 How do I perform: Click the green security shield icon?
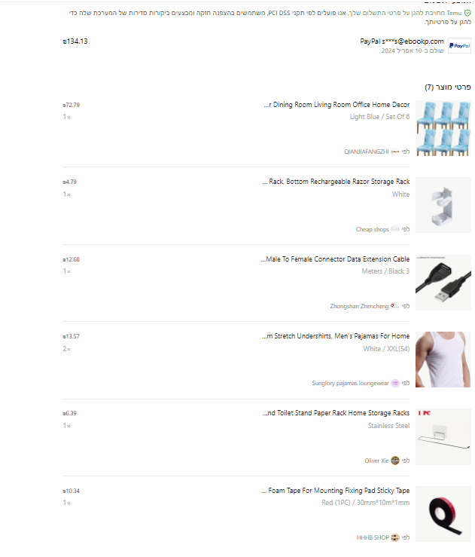click(467, 13)
